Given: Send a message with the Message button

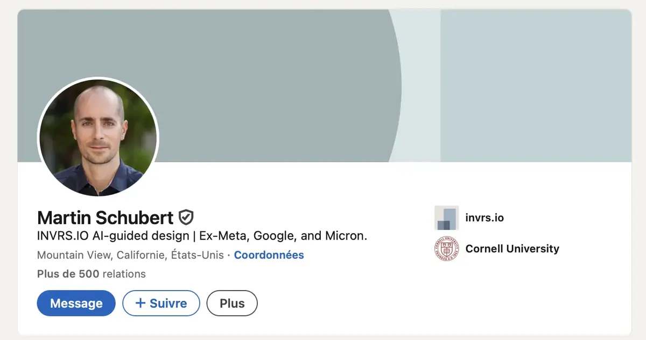Looking at the screenshot, I should tap(76, 303).
